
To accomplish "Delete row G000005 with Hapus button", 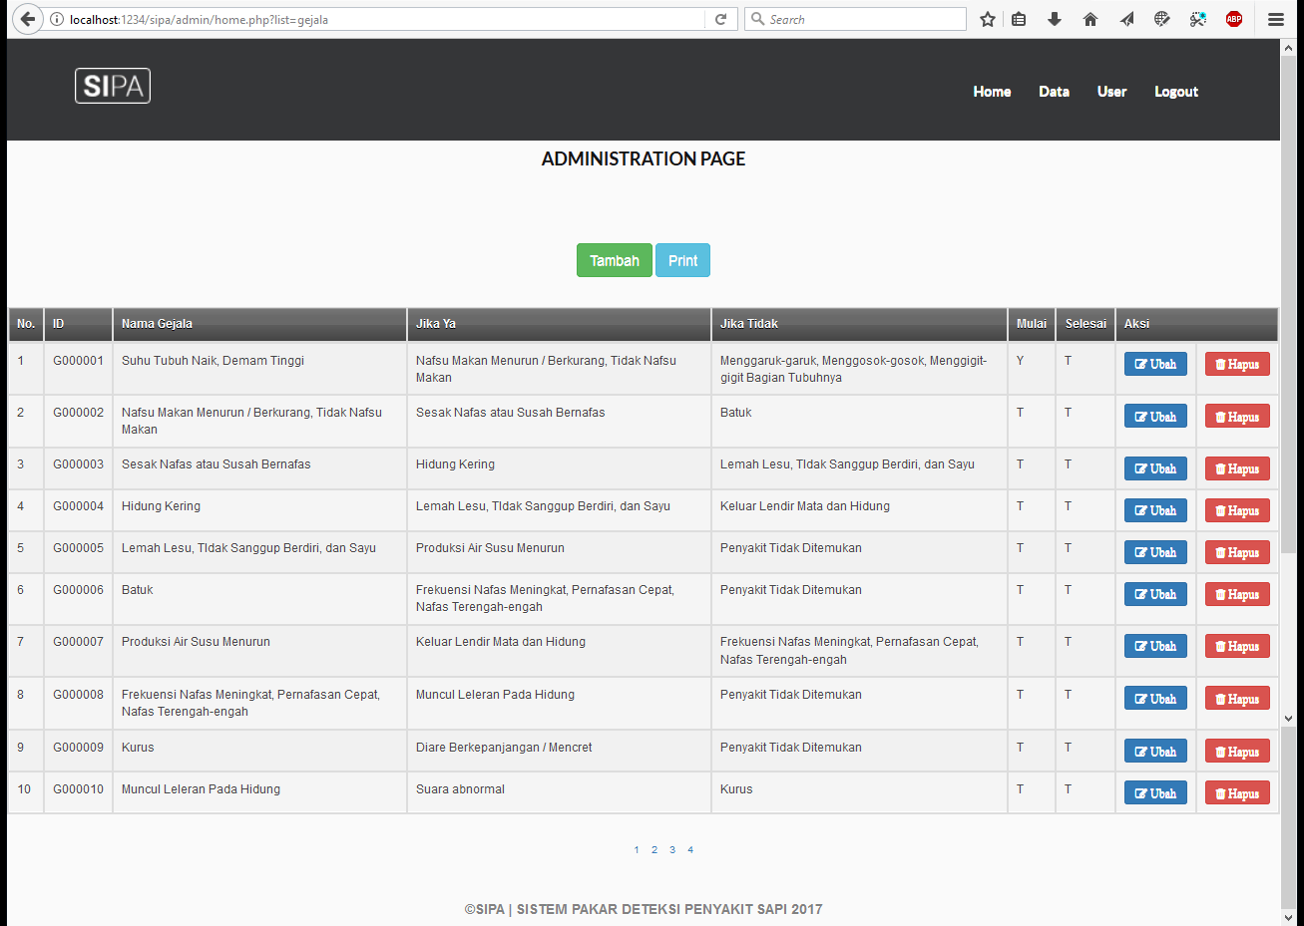I will [1237, 552].
